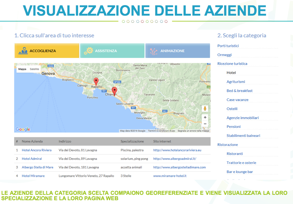293x204 pixels.
Task: Open the Porti turistici category
Action: [228, 46]
